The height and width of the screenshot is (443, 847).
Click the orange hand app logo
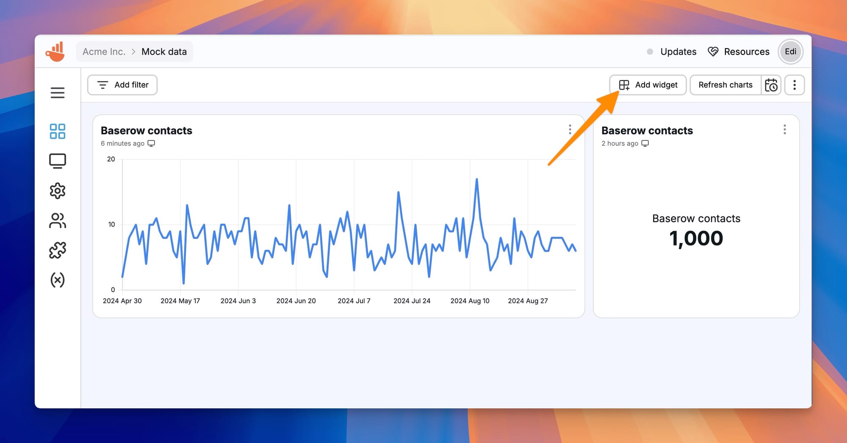pos(55,51)
